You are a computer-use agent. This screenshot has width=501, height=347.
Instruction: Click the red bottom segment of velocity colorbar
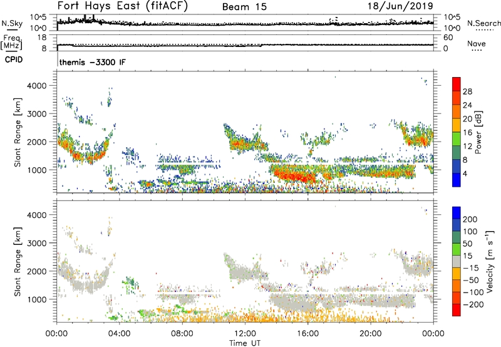(457, 310)
